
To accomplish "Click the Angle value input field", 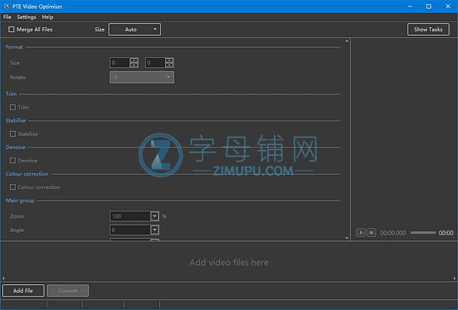I will 130,230.
